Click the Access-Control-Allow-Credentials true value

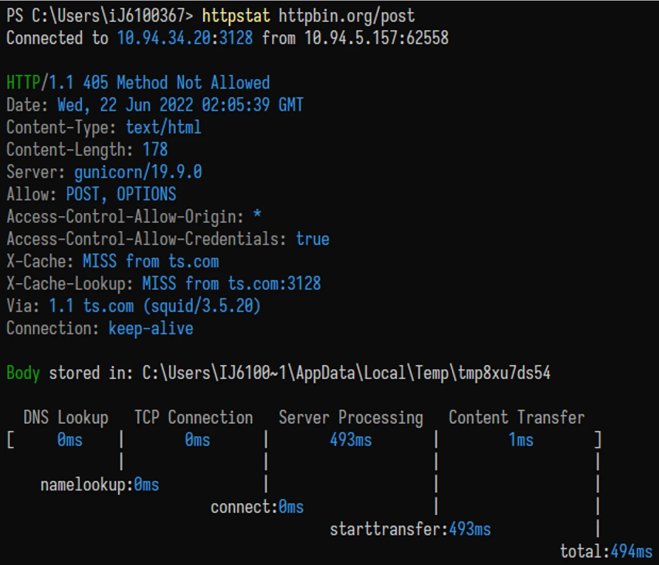click(x=312, y=239)
